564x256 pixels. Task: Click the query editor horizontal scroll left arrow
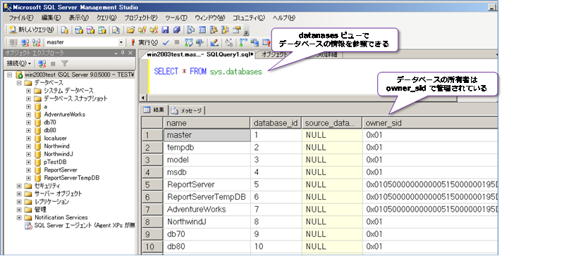(143, 98)
